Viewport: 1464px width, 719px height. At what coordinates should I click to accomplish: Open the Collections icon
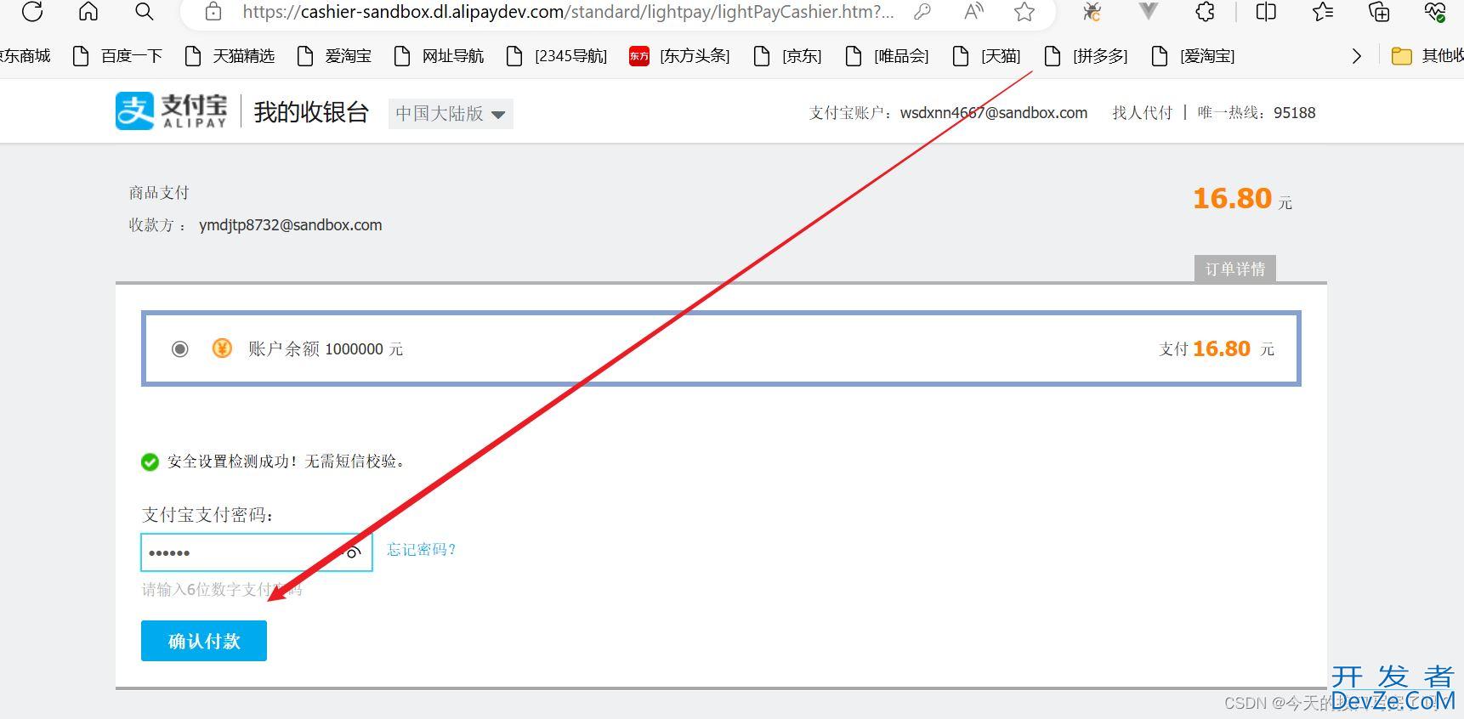point(1379,12)
